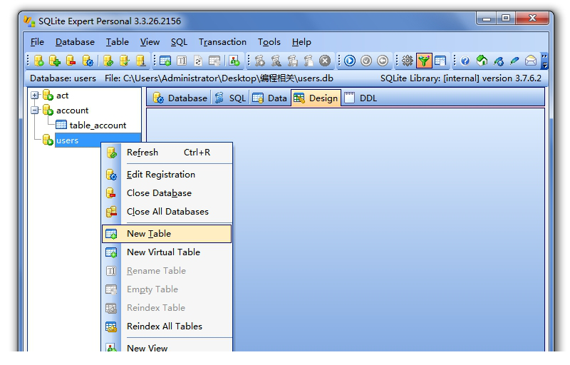Screen dimensions: 570x365
Task: Choose Close All Databases from the context menu
Action: click(167, 212)
